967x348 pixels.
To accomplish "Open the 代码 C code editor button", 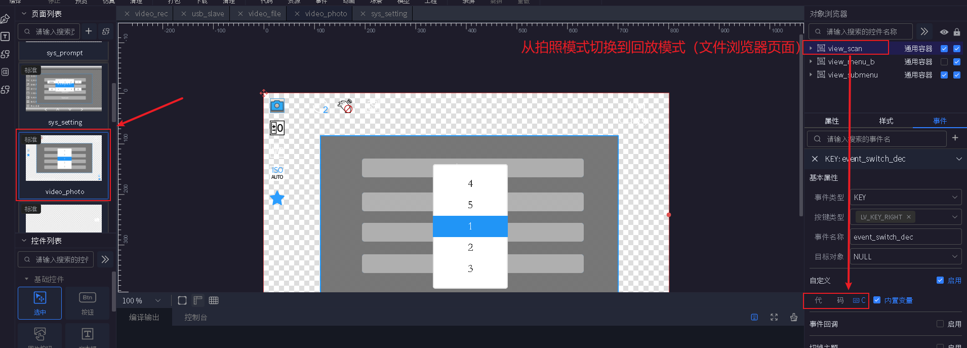I will [x=859, y=300].
